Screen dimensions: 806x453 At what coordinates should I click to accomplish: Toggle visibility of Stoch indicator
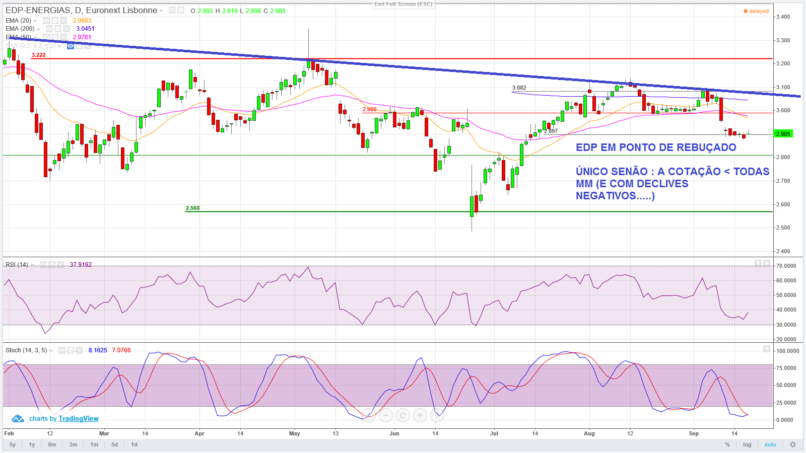[62, 350]
